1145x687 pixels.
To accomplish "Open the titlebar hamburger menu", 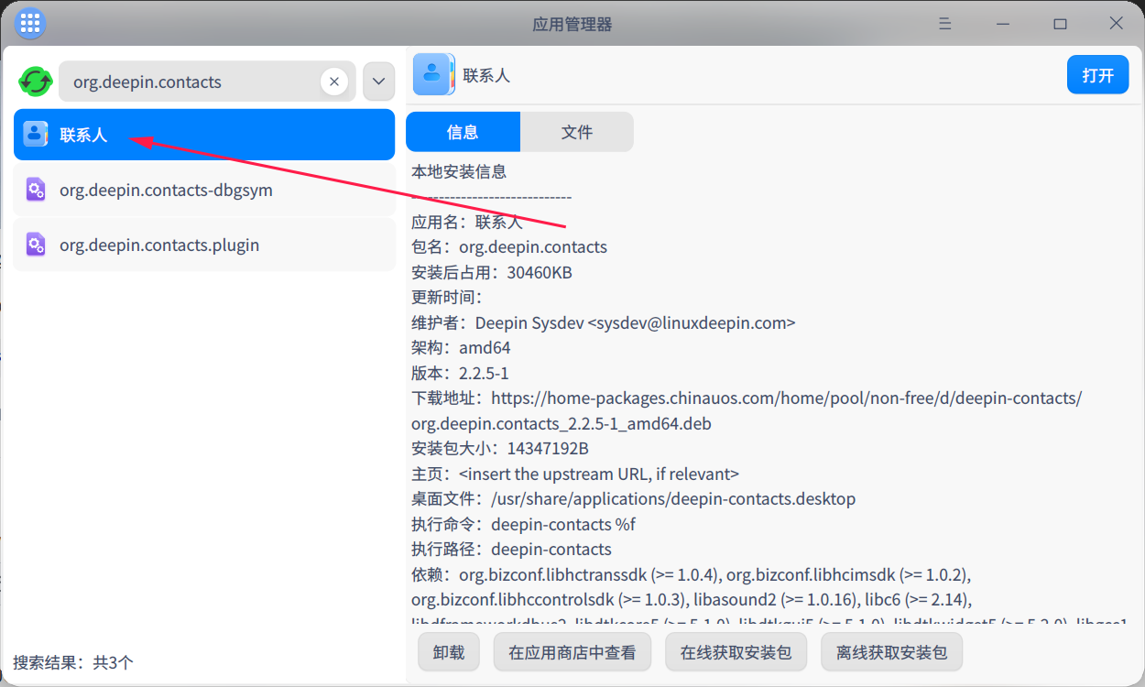I will (944, 23).
